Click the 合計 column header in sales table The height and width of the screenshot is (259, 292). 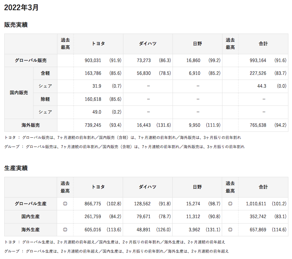263,44
